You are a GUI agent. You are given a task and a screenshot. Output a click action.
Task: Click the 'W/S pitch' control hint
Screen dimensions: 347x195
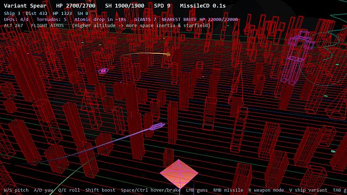(16, 190)
